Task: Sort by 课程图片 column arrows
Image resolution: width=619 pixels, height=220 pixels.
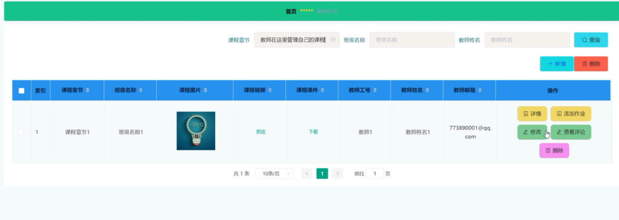Action: click(206, 91)
